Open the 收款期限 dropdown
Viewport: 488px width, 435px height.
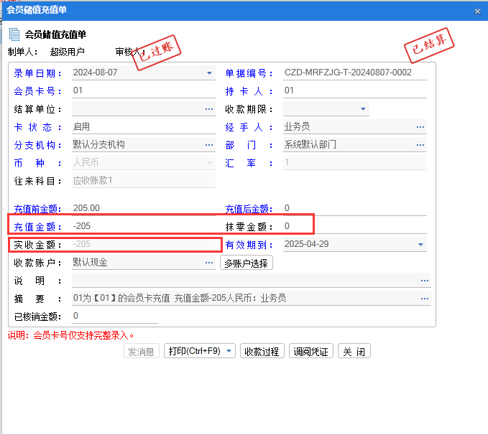(x=363, y=109)
